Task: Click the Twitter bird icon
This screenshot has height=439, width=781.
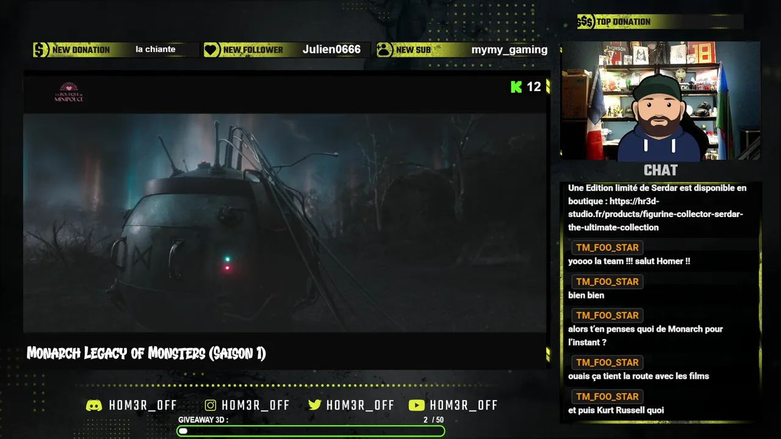Action: coord(315,405)
